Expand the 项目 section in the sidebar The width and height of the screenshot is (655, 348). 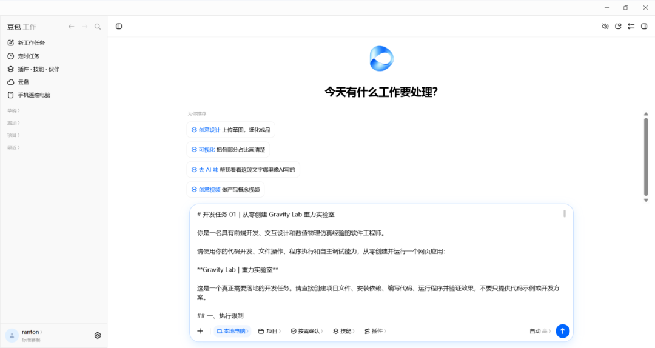[13, 135]
